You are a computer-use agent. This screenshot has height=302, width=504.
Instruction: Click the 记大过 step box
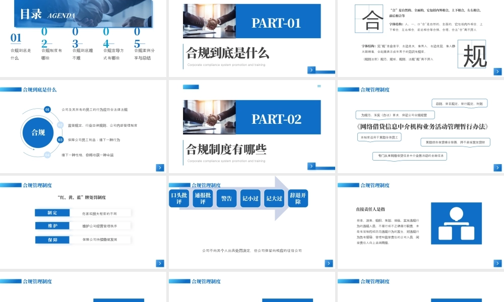click(x=274, y=198)
